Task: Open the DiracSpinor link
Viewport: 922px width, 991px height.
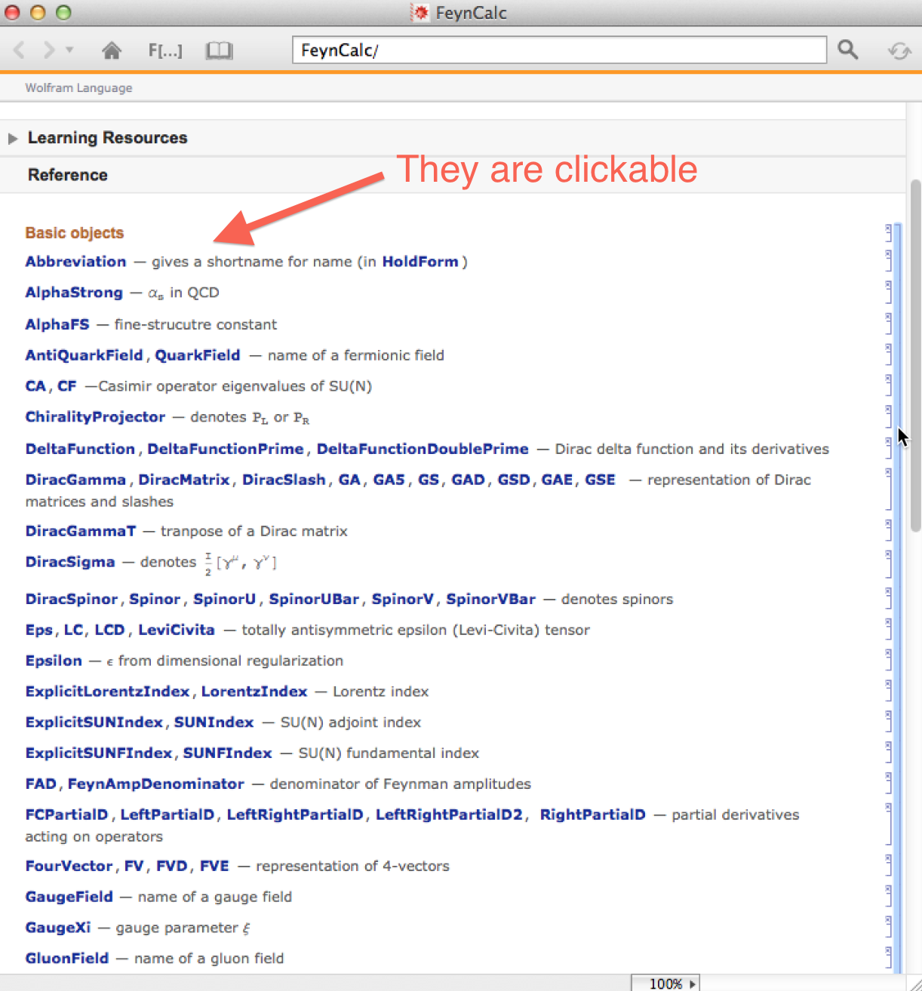Action: 72,600
